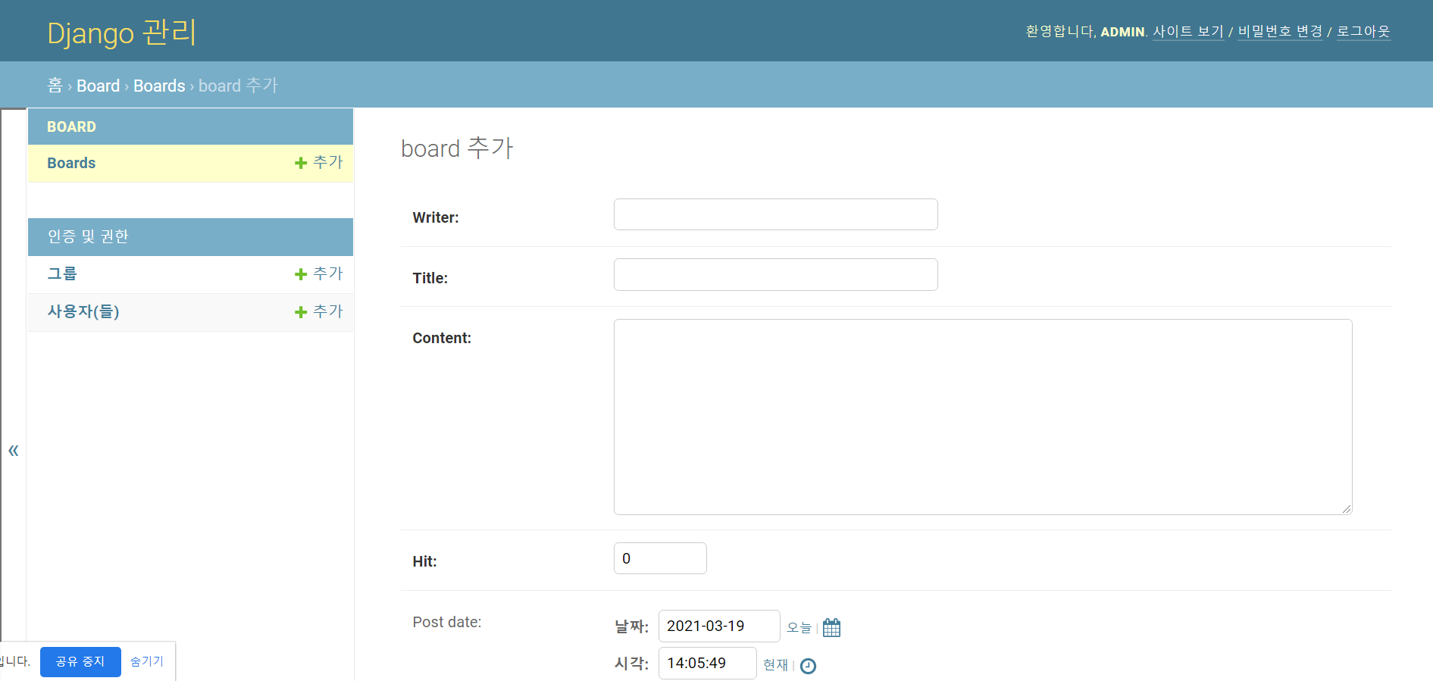Click the 공유 중지 button
This screenshot has width=1433, height=681.
point(80,661)
